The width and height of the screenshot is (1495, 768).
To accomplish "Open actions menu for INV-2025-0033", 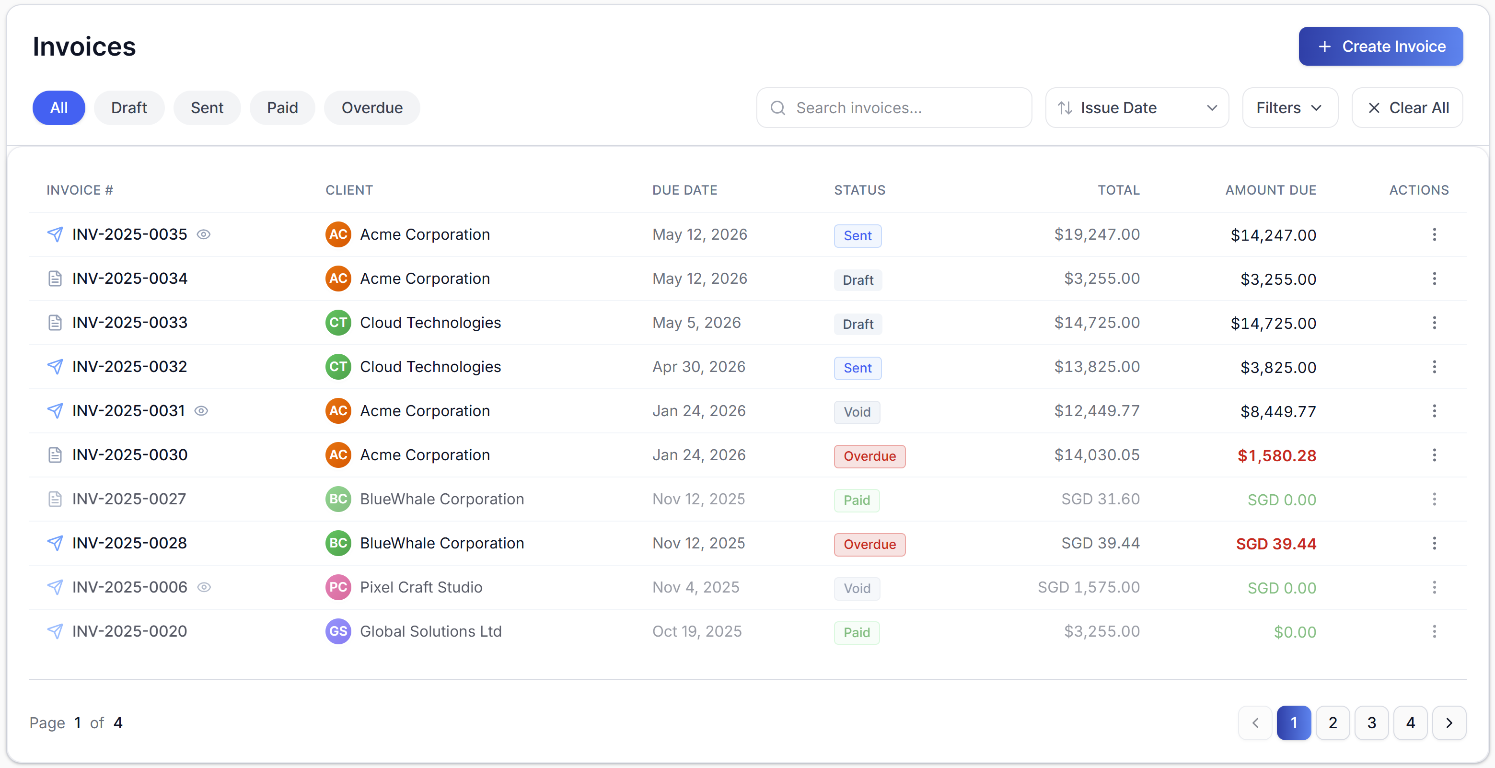I will 1434,323.
